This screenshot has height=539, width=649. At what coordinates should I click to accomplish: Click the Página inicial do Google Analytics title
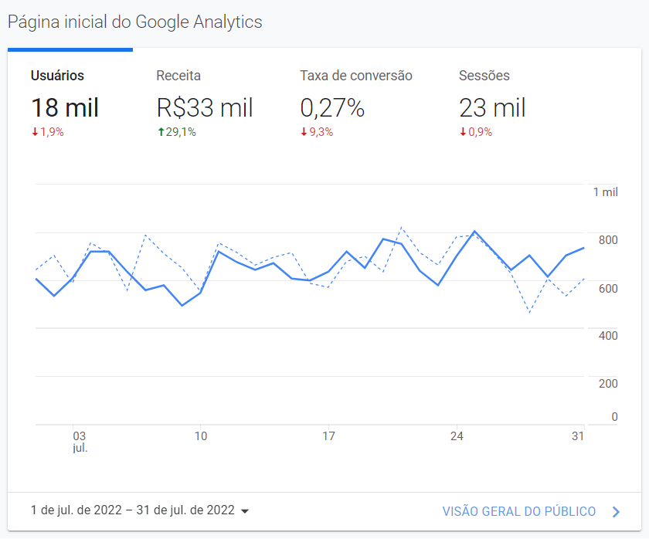click(135, 22)
